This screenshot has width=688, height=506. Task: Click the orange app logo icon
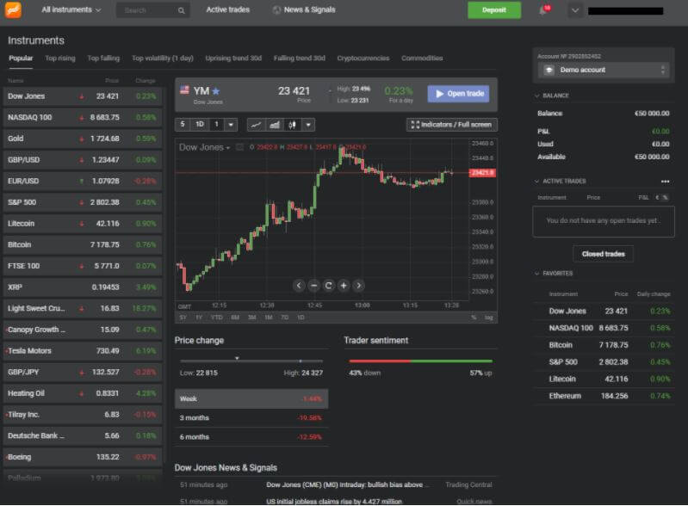[13, 9]
